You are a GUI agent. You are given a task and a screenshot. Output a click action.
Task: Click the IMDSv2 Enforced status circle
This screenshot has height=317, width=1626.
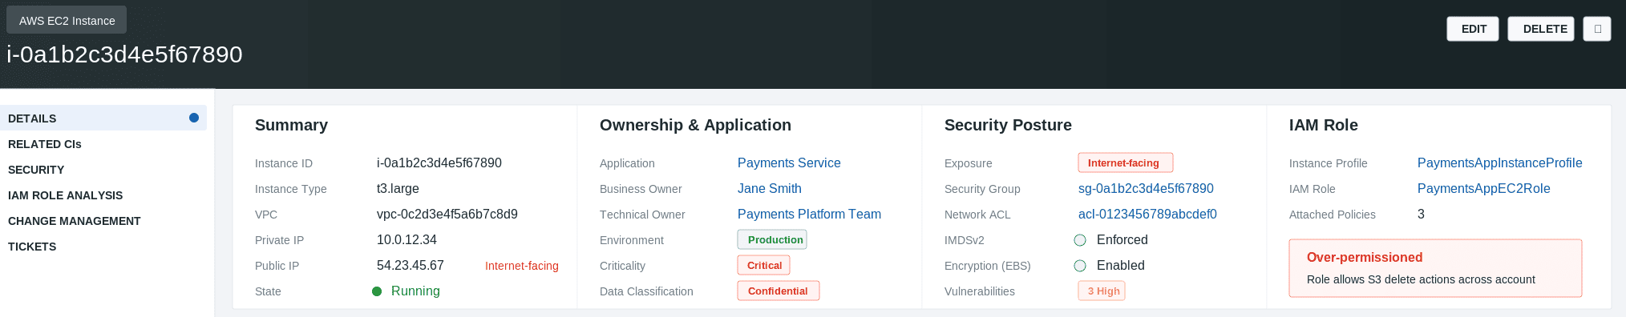[1080, 240]
